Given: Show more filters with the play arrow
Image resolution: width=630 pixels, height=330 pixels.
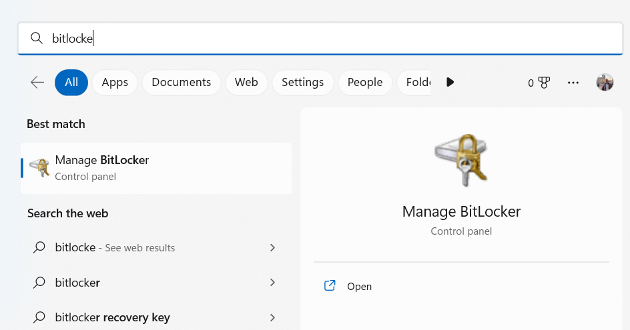Looking at the screenshot, I should click(450, 82).
